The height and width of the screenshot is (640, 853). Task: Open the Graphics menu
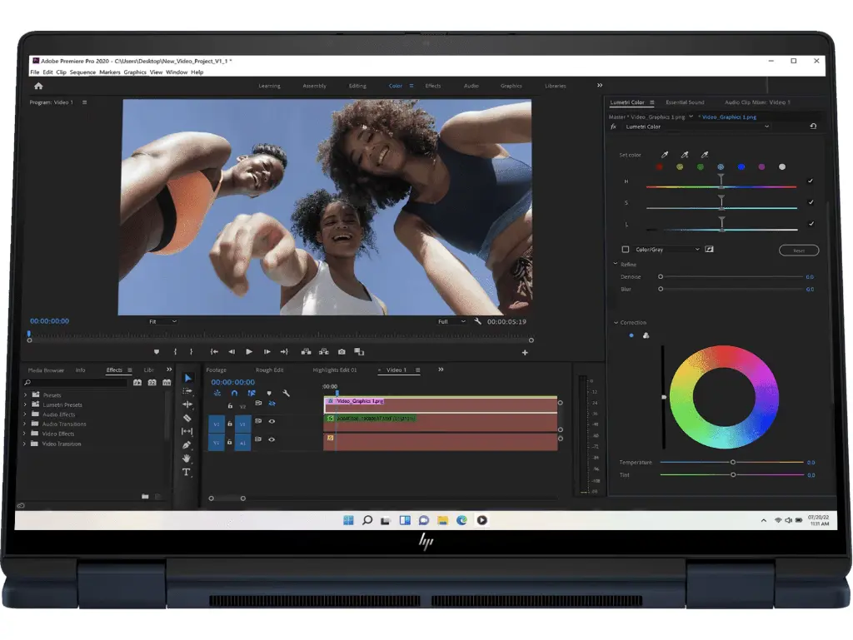[x=135, y=72]
